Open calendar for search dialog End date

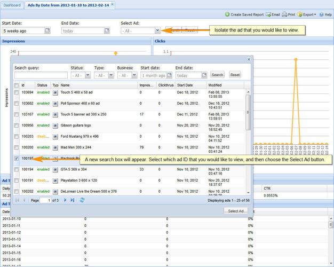click(x=204, y=75)
